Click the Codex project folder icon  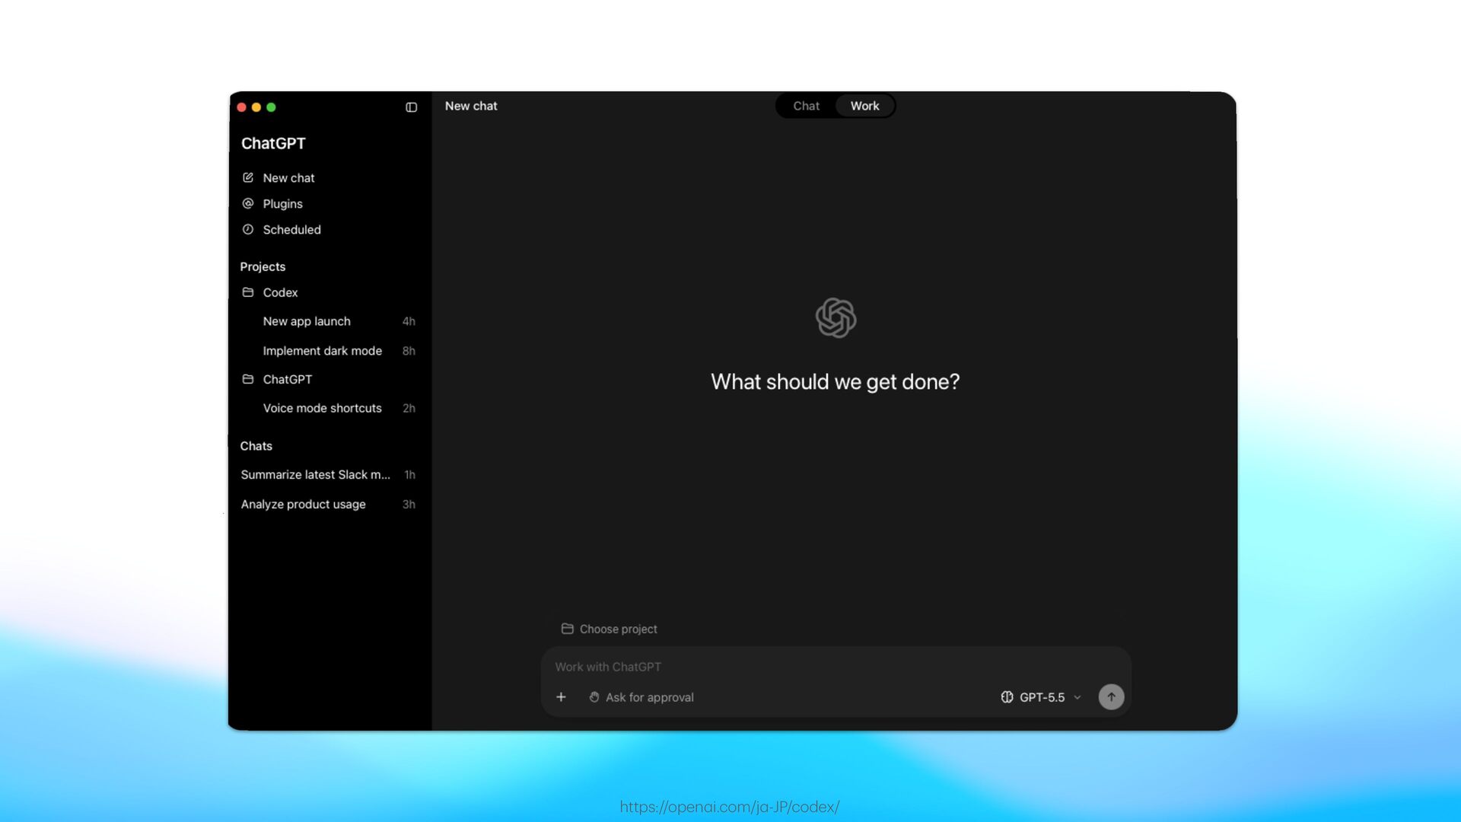click(x=248, y=292)
